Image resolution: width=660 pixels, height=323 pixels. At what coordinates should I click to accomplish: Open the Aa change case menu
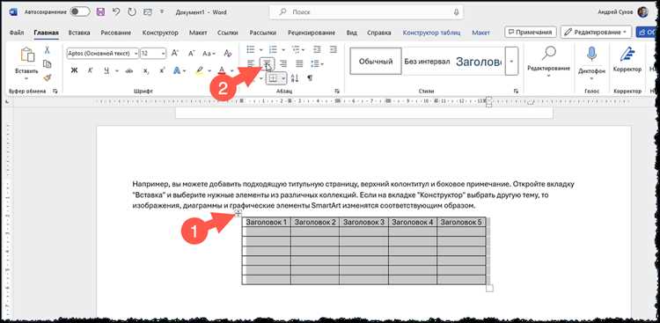click(x=209, y=54)
